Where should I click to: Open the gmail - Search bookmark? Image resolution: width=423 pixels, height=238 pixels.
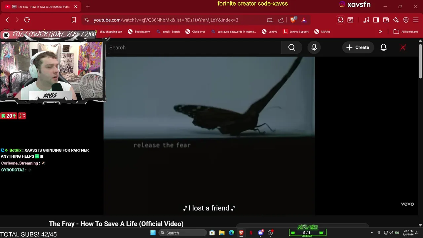pyautogui.click(x=168, y=32)
